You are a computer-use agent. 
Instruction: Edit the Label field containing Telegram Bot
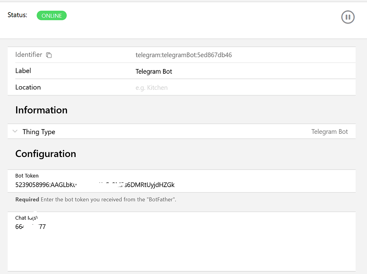tap(154, 71)
